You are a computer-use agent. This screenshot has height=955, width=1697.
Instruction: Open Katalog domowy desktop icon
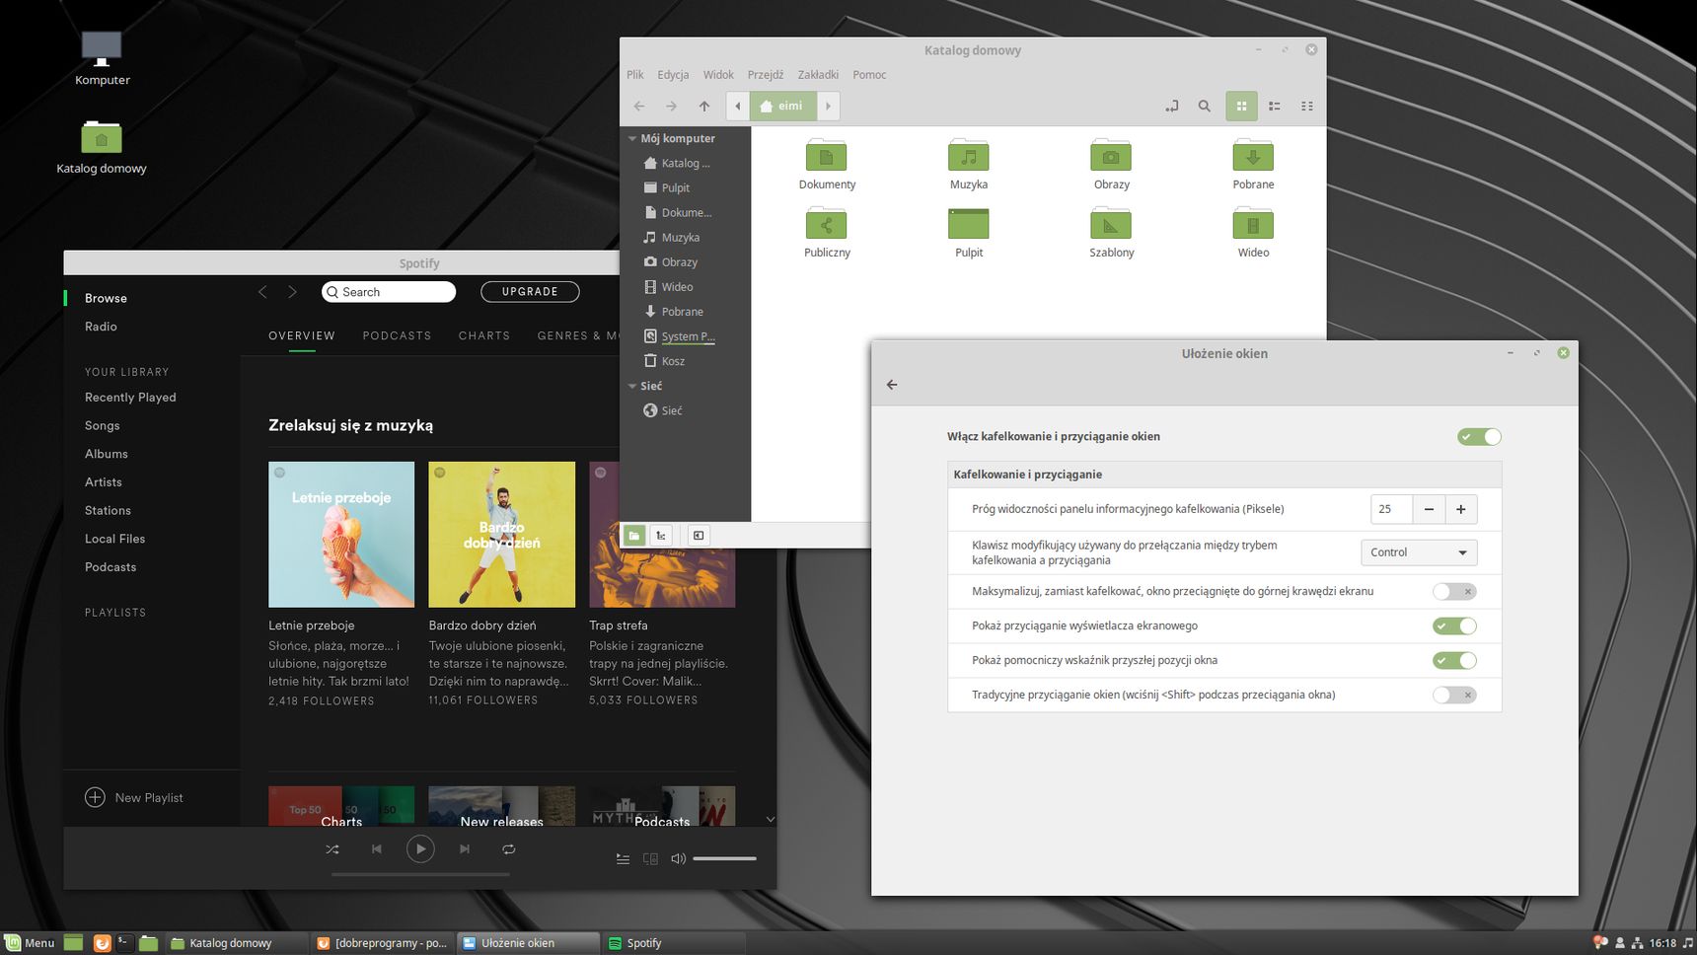click(x=102, y=147)
